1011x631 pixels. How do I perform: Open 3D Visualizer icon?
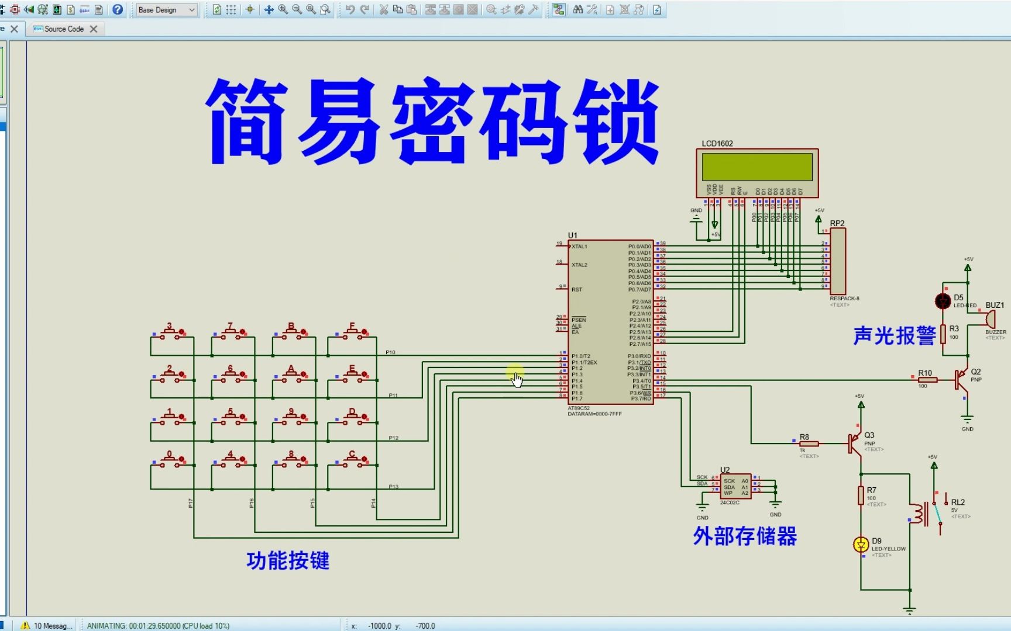click(29, 9)
